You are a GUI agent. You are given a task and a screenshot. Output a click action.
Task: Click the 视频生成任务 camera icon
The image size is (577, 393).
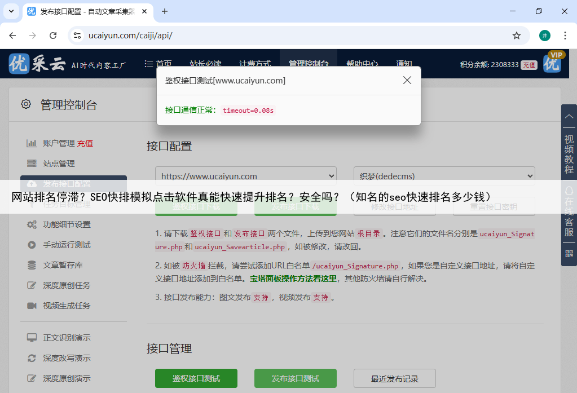(x=32, y=306)
